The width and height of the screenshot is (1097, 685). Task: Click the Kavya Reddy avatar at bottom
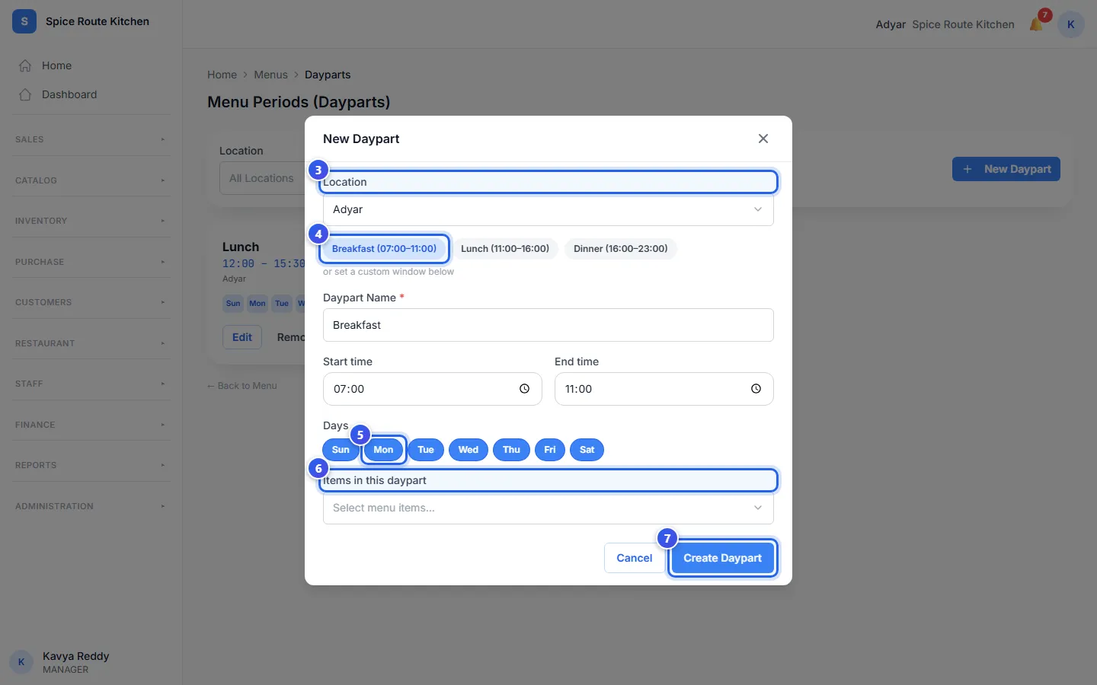(x=21, y=662)
